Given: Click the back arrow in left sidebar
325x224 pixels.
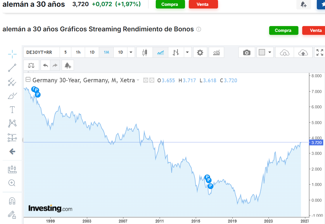Looking at the screenshot, I should (12, 152).
